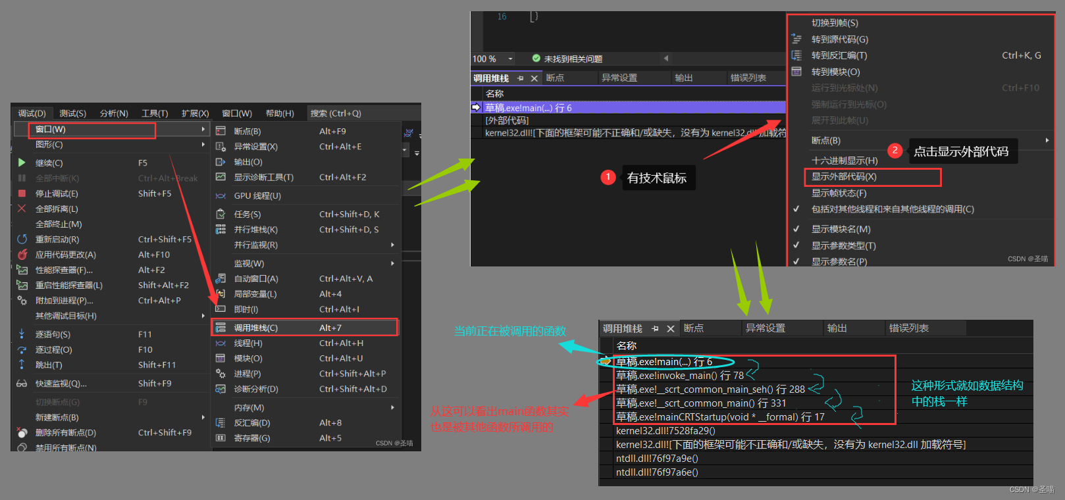The image size is (1065, 500).
Task: Click the icon beside 寄存器(G)
Action: (221, 438)
